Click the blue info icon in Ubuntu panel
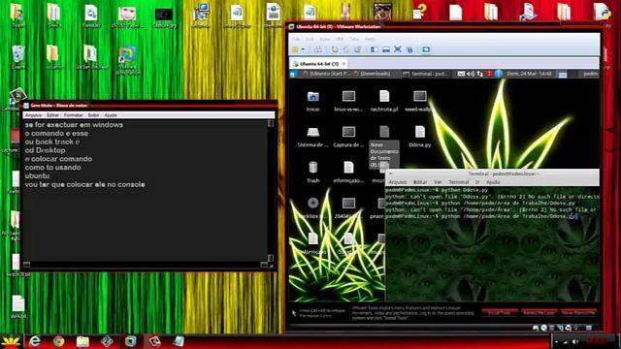The height and width of the screenshot is (349, 621). pyautogui.click(x=498, y=74)
